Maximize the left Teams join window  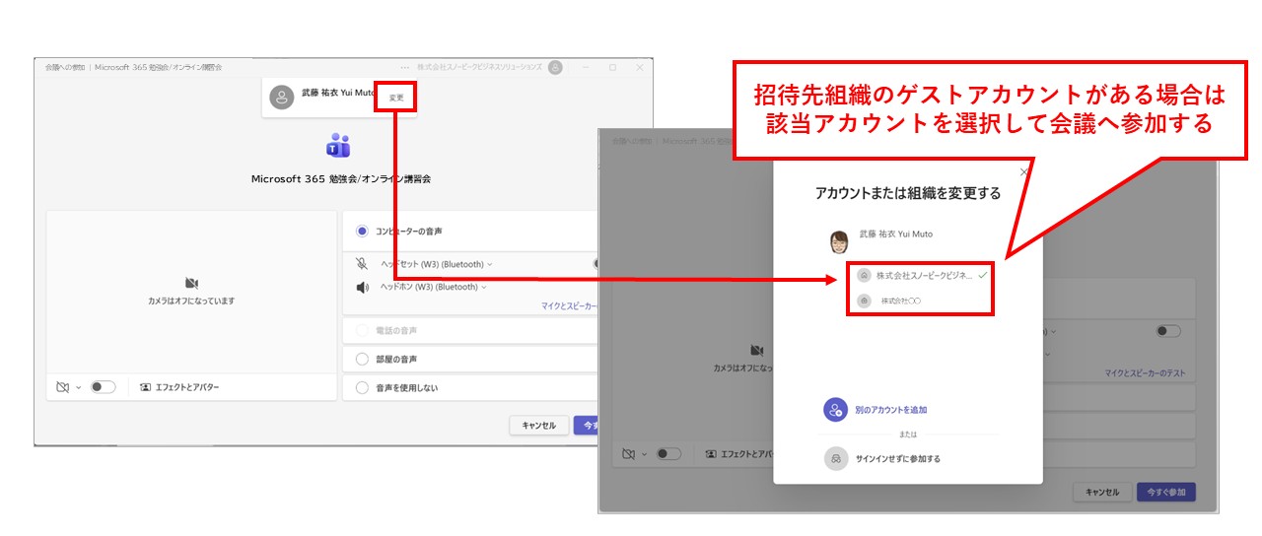coord(612,67)
